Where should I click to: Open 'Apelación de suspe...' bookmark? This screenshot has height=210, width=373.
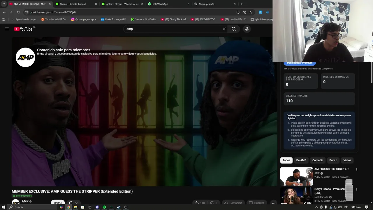(x=24, y=20)
